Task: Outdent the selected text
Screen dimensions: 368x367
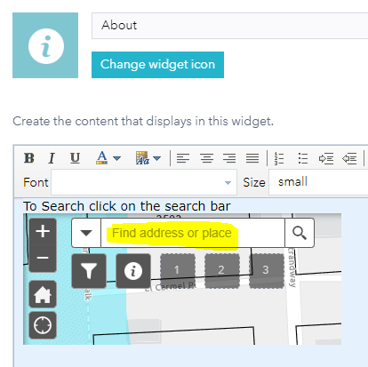Action: (x=349, y=159)
